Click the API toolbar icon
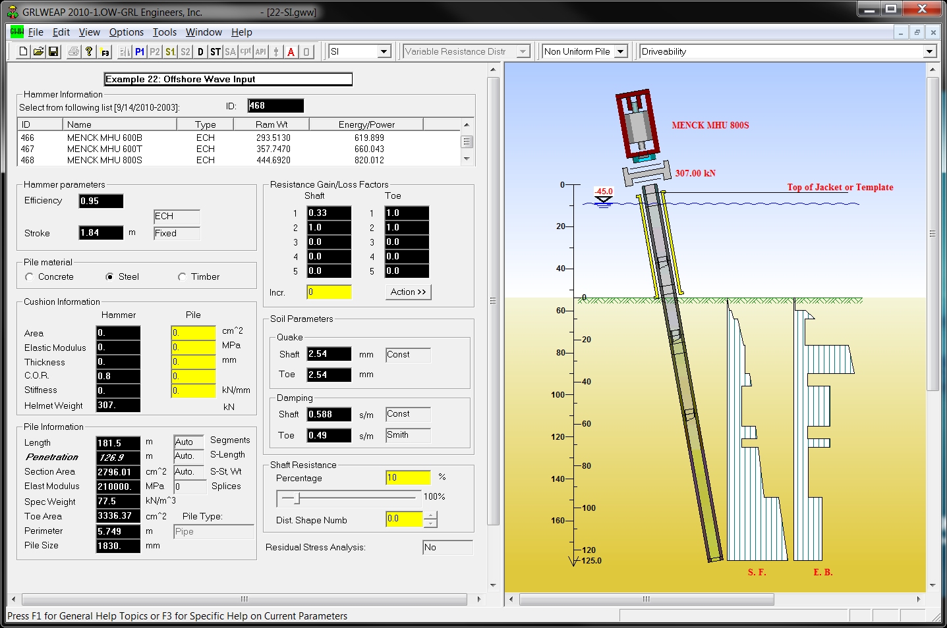Image resolution: width=947 pixels, height=628 pixels. click(x=261, y=51)
